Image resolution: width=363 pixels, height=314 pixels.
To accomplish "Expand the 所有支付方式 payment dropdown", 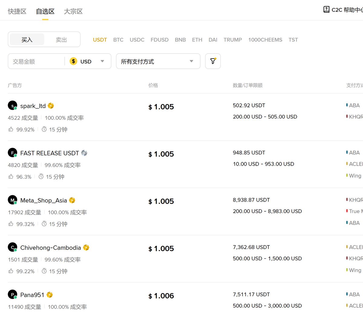I will point(158,61).
